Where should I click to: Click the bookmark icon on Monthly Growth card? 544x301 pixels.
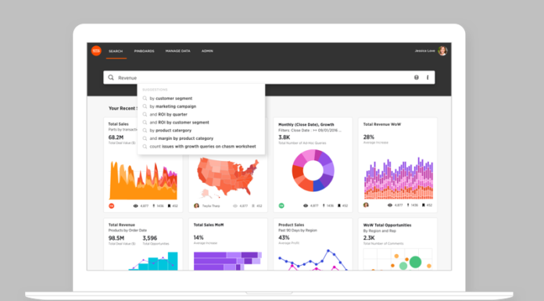tap(339, 206)
